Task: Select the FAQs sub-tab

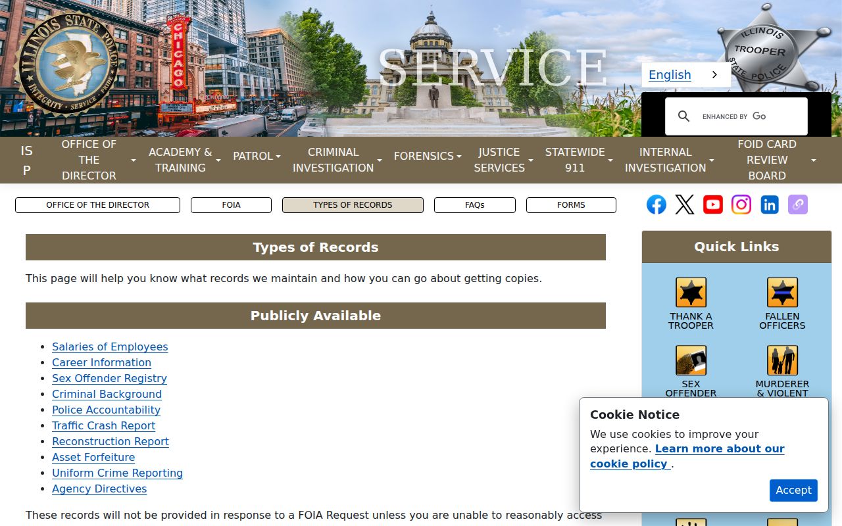Action: 475,205
